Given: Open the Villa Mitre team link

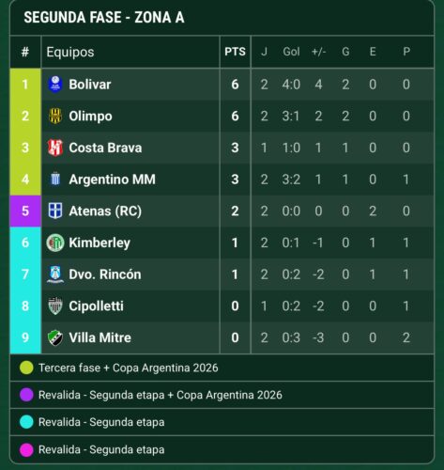Looking at the screenshot, I should tap(100, 337).
